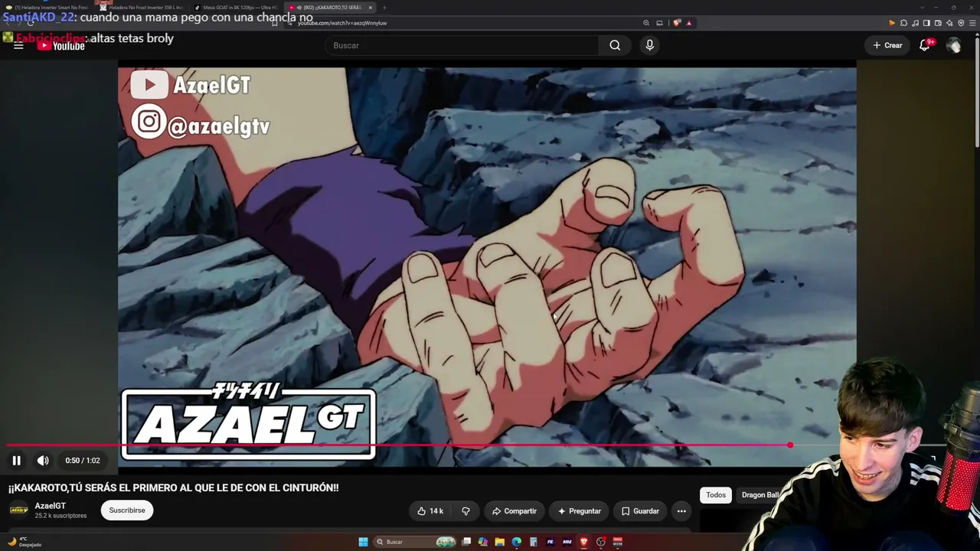Open the weather widget on the taskbar
The image size is (980, 551).
pyautogui.click(x=23, y=542)
